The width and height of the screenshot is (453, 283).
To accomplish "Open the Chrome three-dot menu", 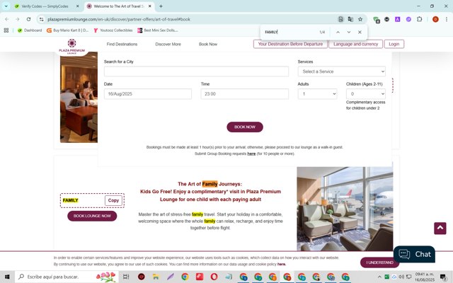I will click(447, 19).
